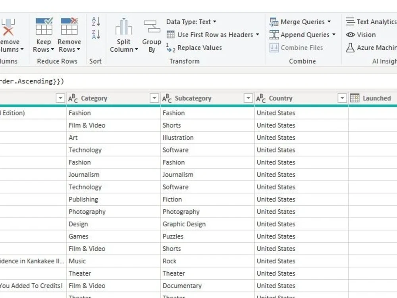
Task: Open the Country column filter
Action: coord(342,98)
